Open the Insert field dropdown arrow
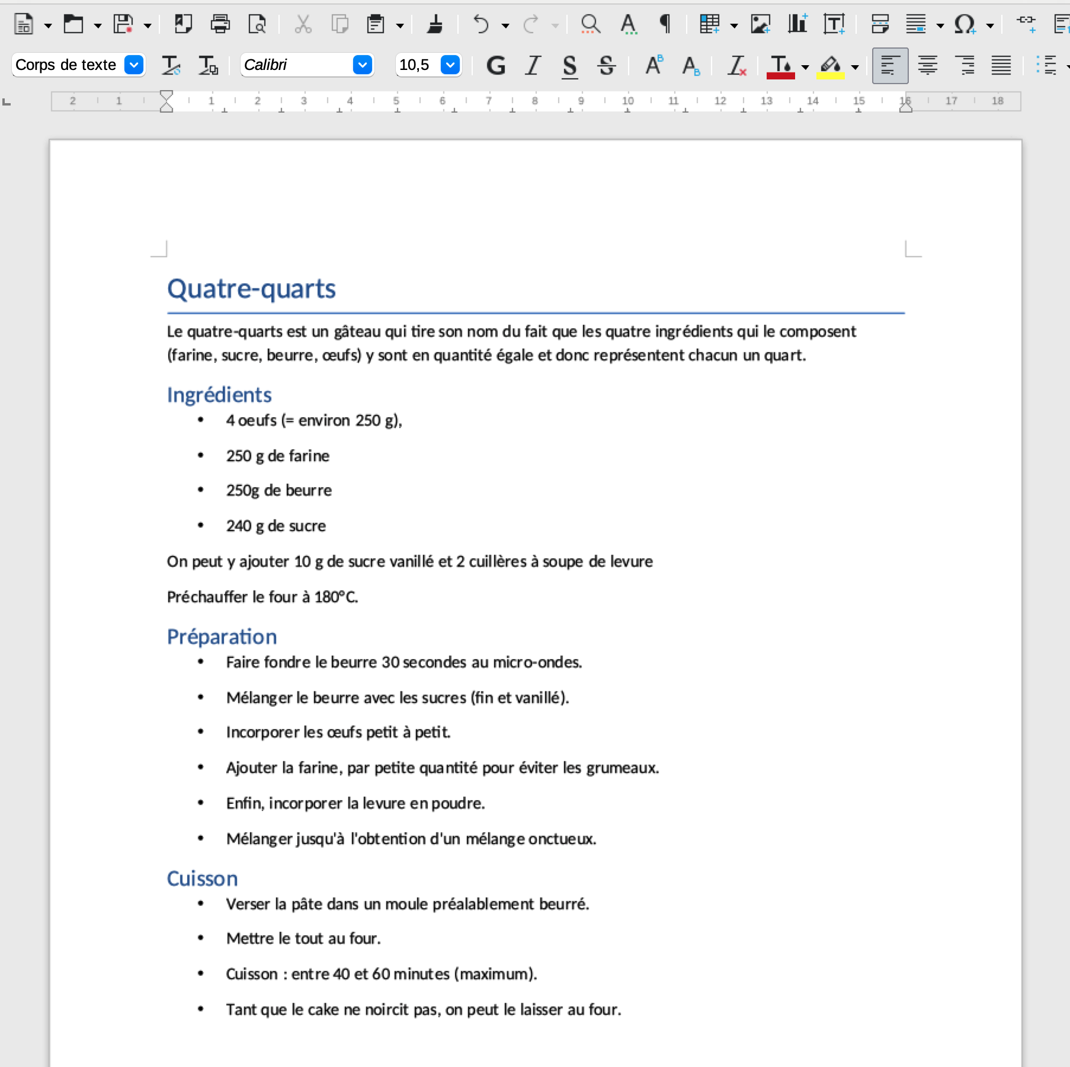 tap(940, 25)
